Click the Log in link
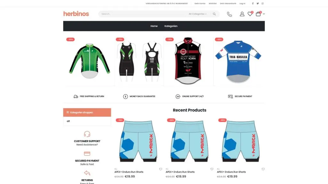 click(242, 3)
